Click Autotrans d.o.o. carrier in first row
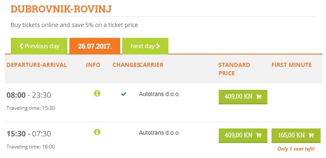 pos(159,94)
